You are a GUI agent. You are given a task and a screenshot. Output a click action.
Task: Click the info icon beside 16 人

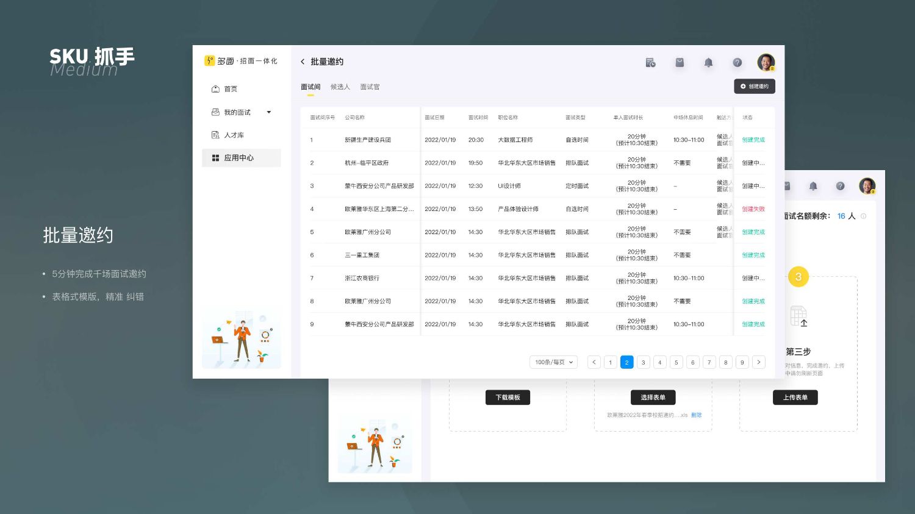[x=863, y=216]
